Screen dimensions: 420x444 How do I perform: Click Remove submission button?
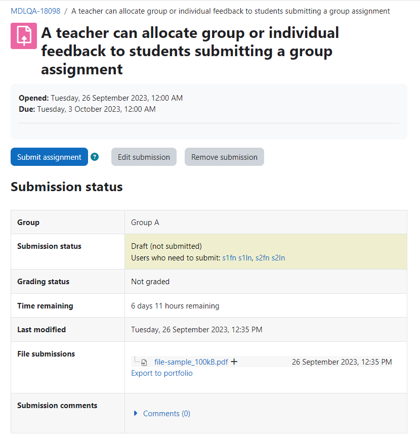click(x=225, y=157)
